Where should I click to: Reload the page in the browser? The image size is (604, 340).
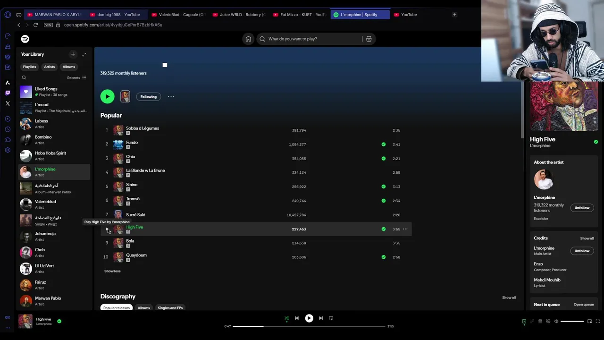click(35, 25)
